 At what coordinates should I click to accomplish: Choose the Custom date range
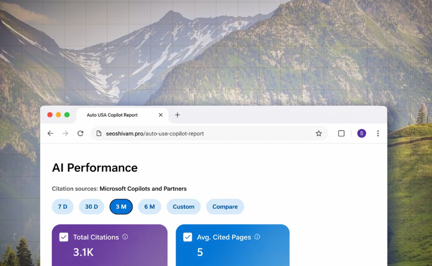coord(183,207)
